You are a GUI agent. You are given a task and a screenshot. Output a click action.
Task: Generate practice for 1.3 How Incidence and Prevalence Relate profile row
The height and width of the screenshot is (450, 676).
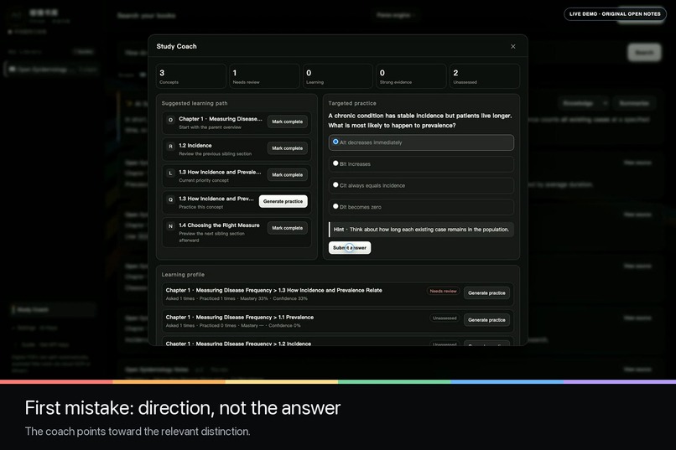coord(486,292)
